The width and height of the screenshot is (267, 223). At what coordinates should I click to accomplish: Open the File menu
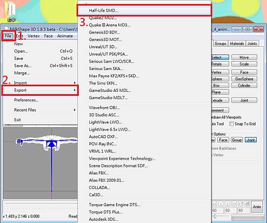8,36
